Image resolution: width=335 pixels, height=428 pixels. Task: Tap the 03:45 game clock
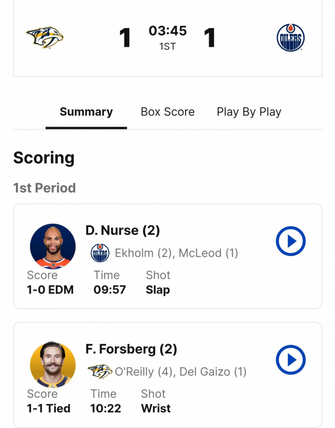point(168,30)
